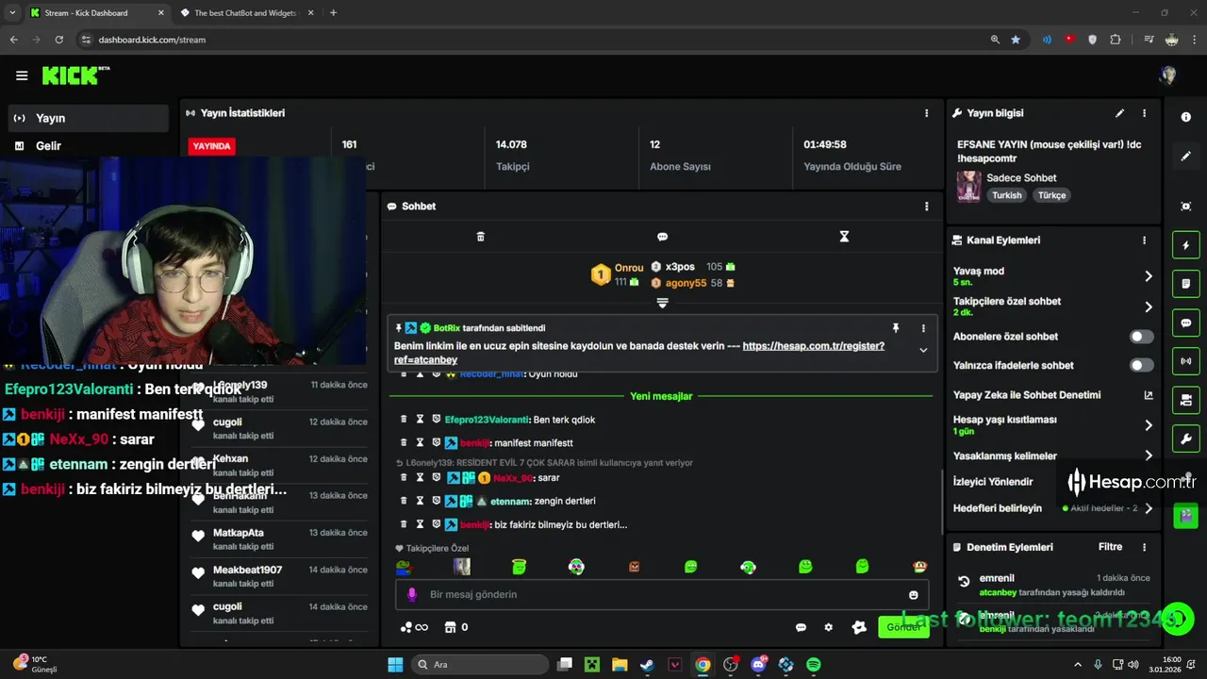Click the Turkish tag
The height and width of the screenshot is (679, 1207).
point(1006,195)
